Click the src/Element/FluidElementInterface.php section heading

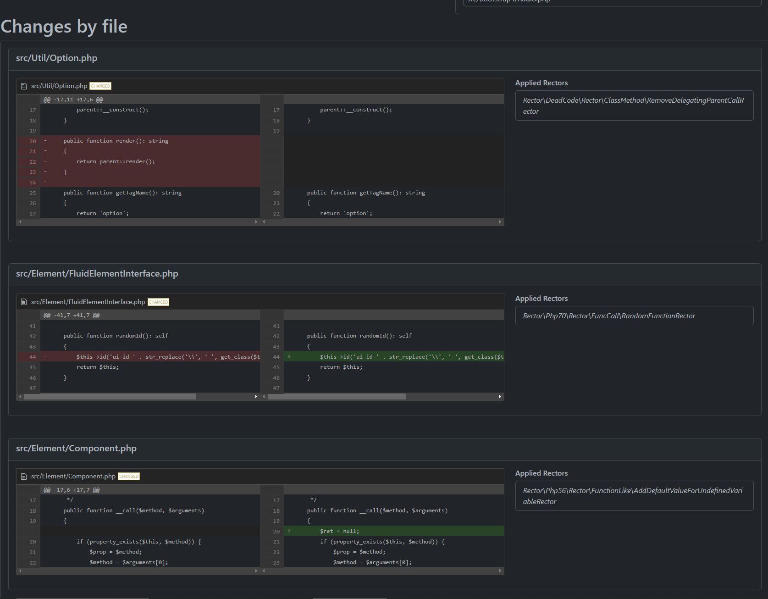coord(97,274)
